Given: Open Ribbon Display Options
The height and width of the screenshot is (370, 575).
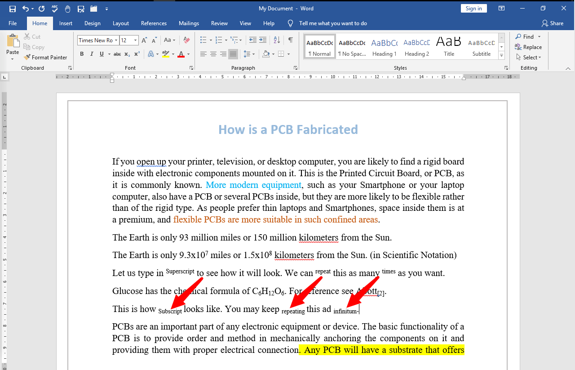Looking at the screenshot, I should pos(501,9).
